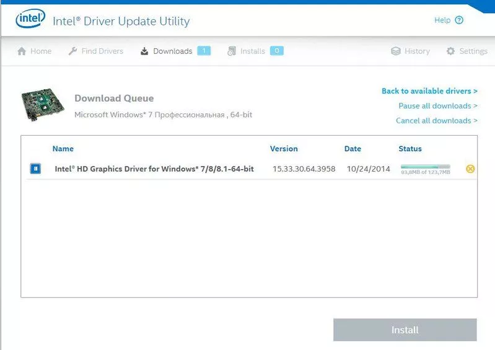The width and height of the screenshot is (495, 350).
Task: Click the Downloads arrow icon
Action: [144, 51]
